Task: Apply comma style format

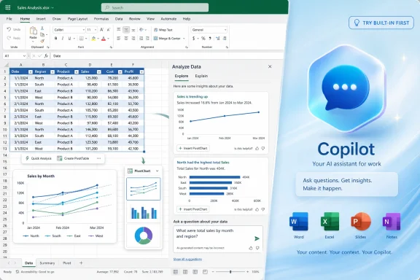Action: pos(210,39)
